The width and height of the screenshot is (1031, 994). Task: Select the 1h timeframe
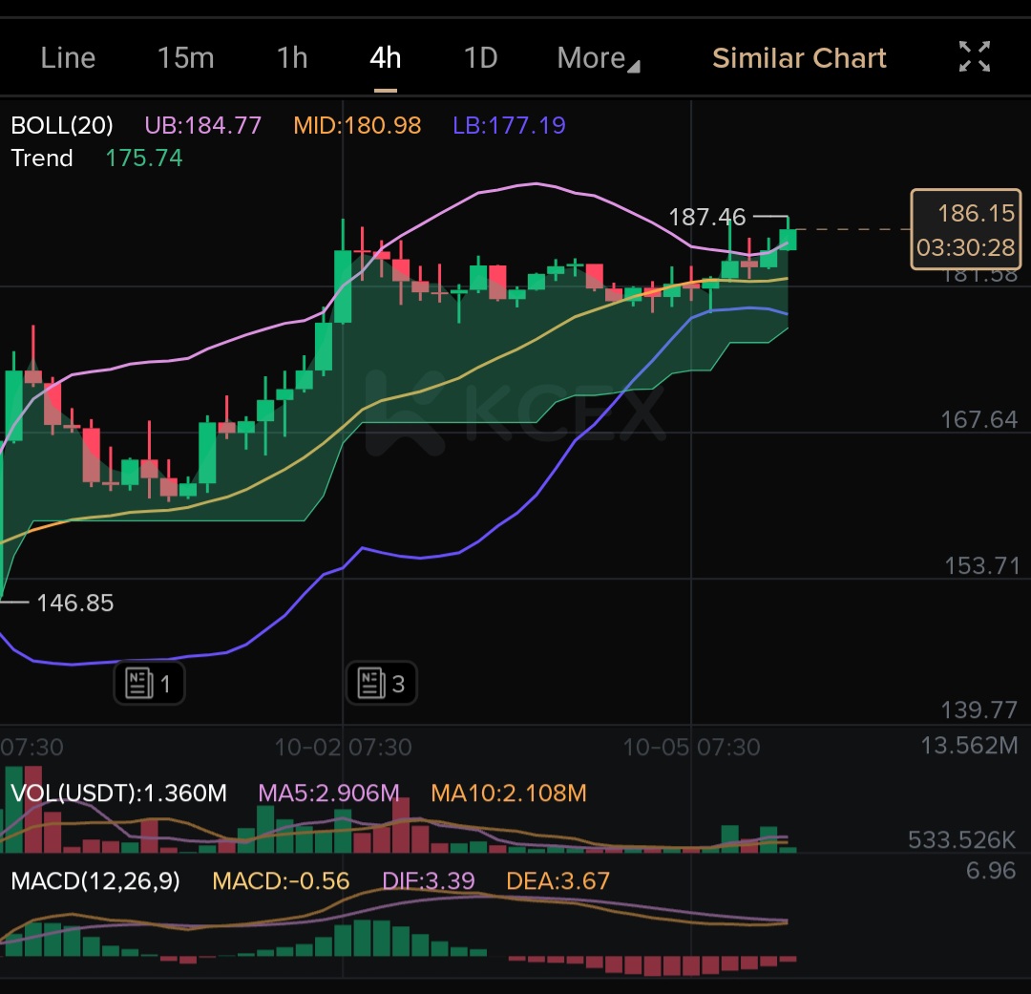click(292, 58)
